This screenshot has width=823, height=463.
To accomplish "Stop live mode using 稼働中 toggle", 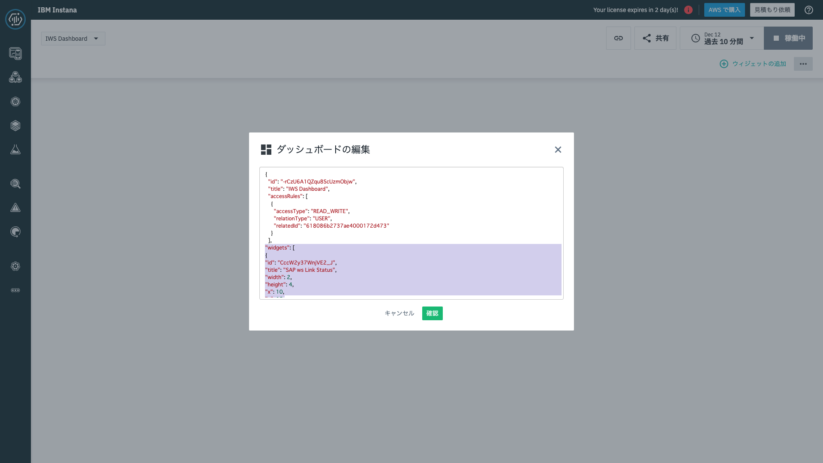I will coord(788,38).
